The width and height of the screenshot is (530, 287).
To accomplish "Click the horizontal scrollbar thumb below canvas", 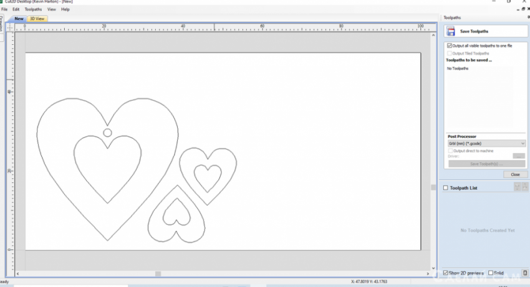I will [x=158, y=273].
